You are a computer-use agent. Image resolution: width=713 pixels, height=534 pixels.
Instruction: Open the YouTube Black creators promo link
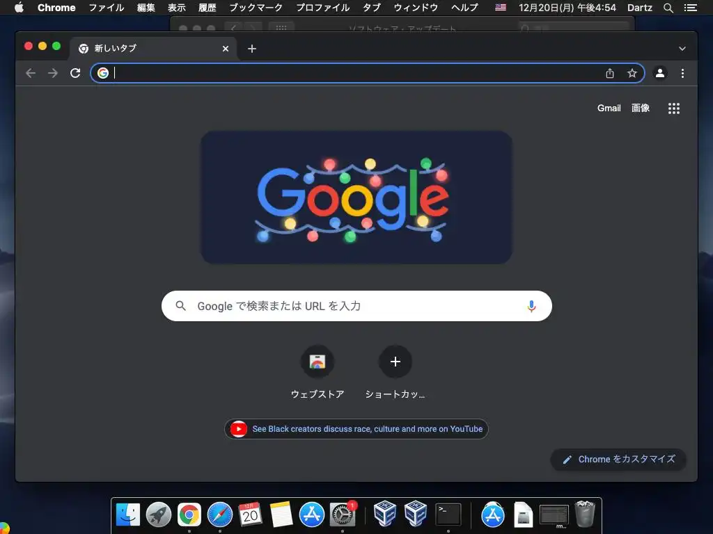pyautogui.click(x=356, y=428)
